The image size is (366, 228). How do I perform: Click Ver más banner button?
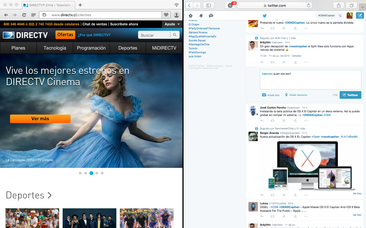pyautogui.click(x=40, y=119)
